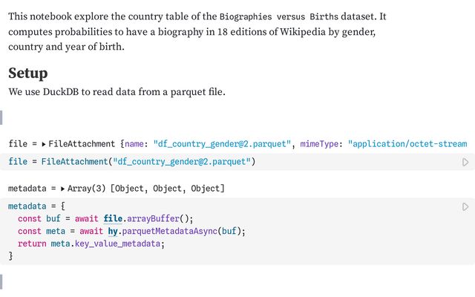Place cursor on the return meta.key_value_metadata line
This screenshot has height=297, width=475.
[x=91, y=244]
